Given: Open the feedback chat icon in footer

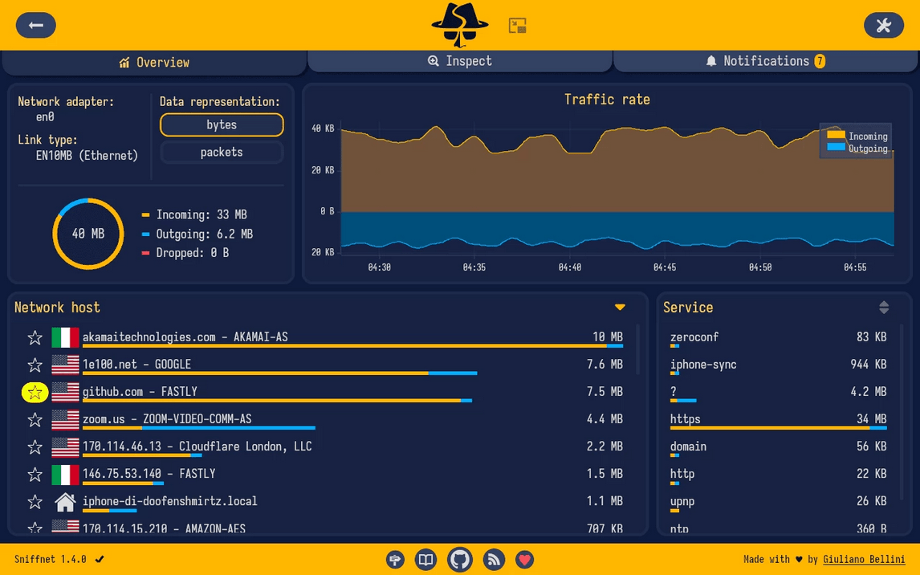Looking at the screenshot, I should [x=395, y=560].
